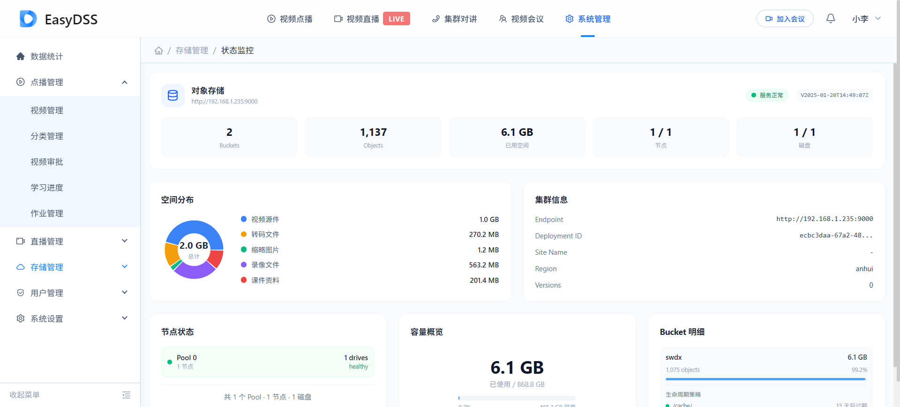900x407 pixels.
Task: Click the 服务正常 status badge
Action: (767, 95)
